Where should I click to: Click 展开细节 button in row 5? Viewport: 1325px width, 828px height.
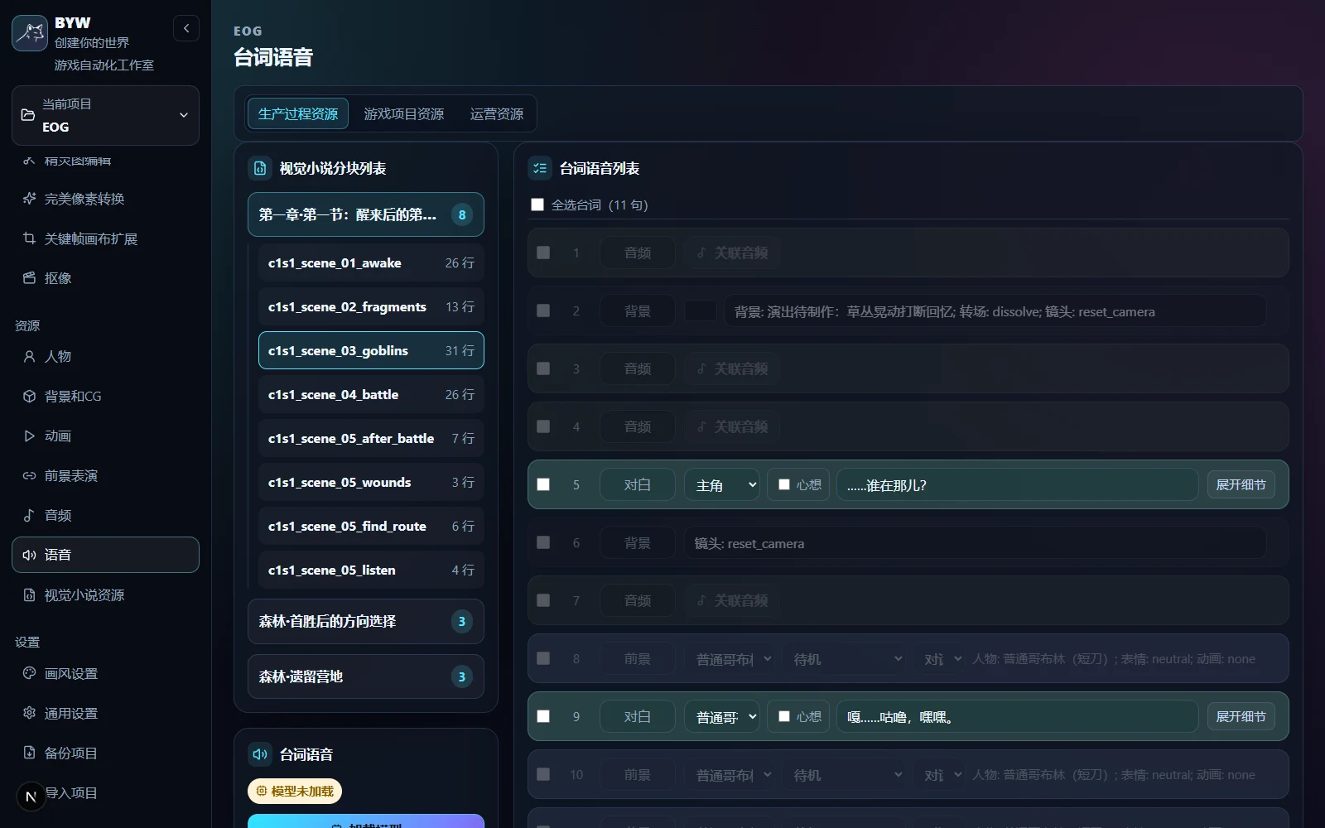pos(1241,484)
